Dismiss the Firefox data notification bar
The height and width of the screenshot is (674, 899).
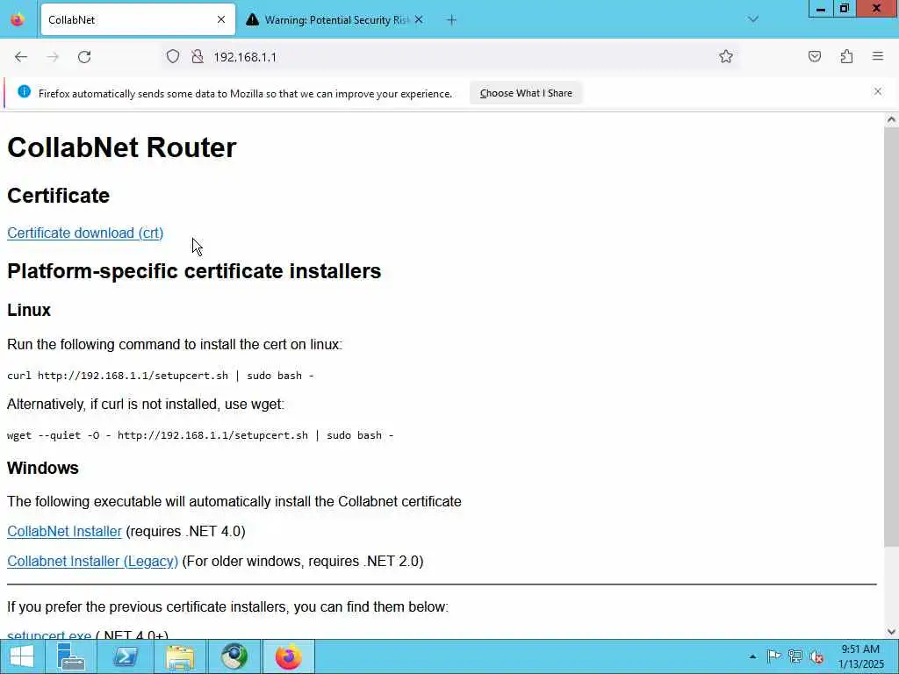pyautogui.click(x=878, y=91)
